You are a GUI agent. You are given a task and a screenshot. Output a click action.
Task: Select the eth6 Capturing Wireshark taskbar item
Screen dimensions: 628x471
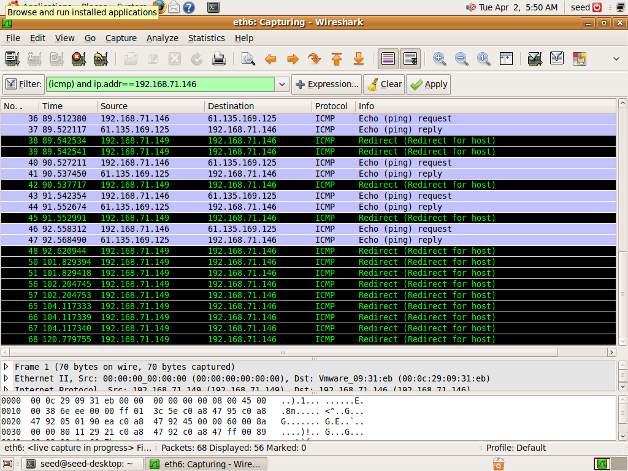tap(206, 464)
